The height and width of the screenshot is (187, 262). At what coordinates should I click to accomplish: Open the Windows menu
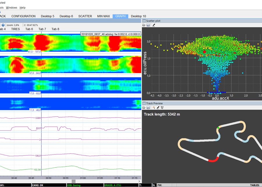click(11, 8)
